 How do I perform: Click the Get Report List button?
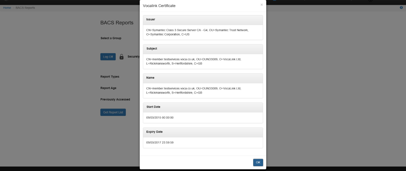point(113,112)
